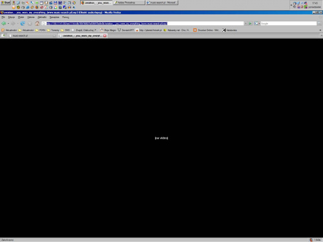Open the DeviantART bookmark
This screenshot has width=323, height=242.
pyautogui.click(x=126, y=30)
